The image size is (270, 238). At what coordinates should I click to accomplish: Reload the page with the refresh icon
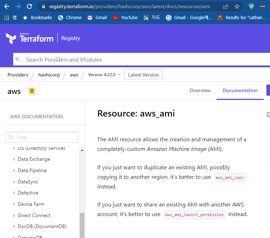pos(29,6)
